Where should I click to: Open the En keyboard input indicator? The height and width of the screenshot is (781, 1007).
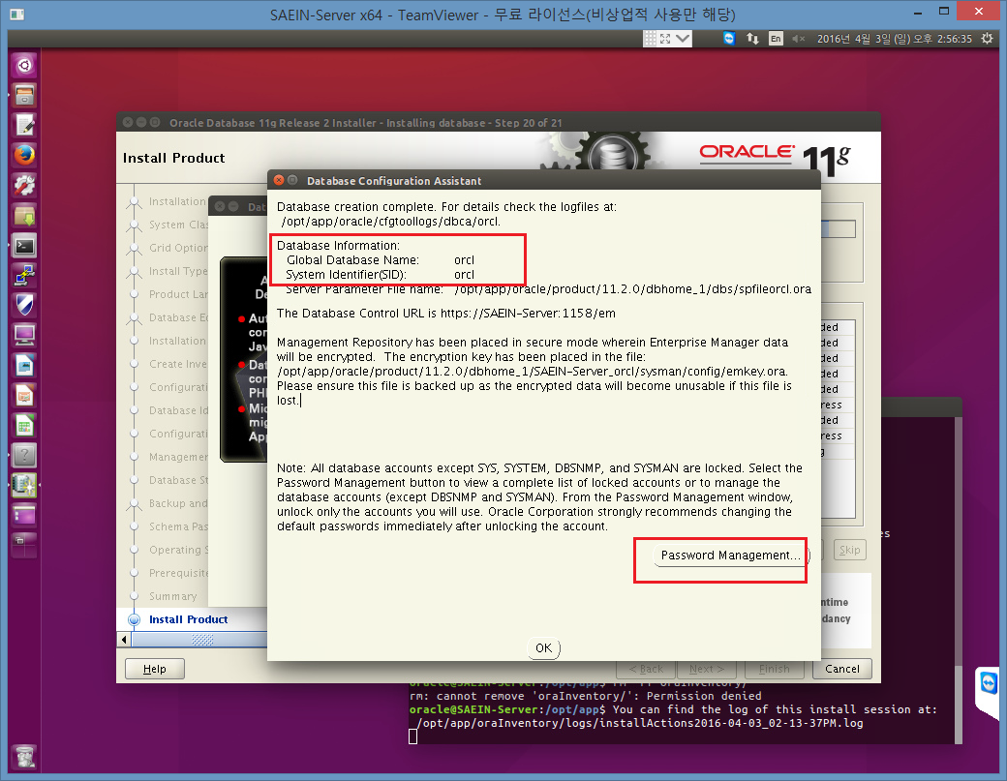[776, 39]
